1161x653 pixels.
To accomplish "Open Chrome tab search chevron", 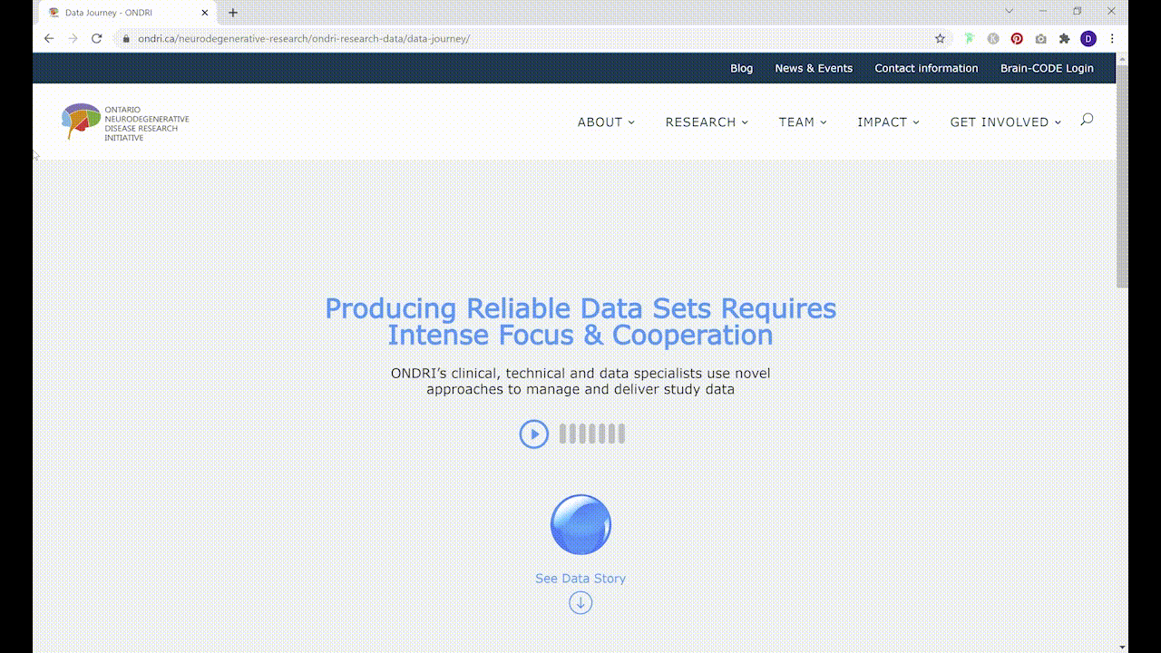I will [1010, 11].
